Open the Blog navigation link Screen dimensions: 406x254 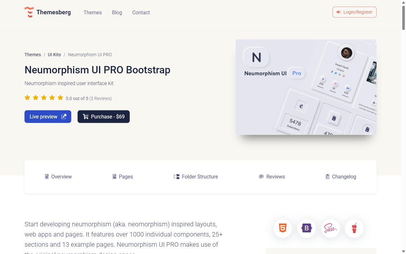click(x=117, y=12)
